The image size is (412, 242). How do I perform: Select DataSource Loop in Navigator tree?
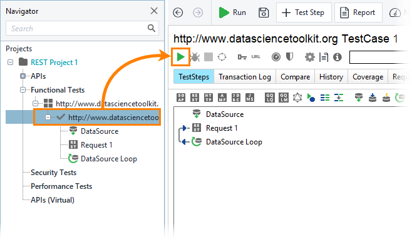tap(109, 159)
